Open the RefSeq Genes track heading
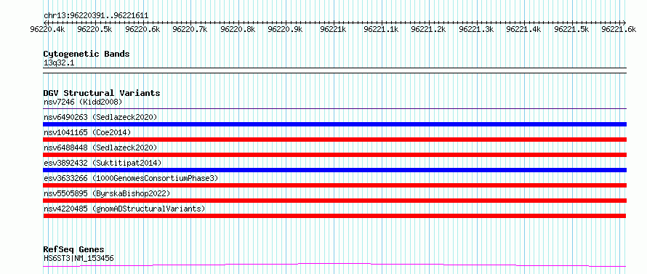This screenshot has height=274, width=647. pyautogui.click(x=73, y=250)
